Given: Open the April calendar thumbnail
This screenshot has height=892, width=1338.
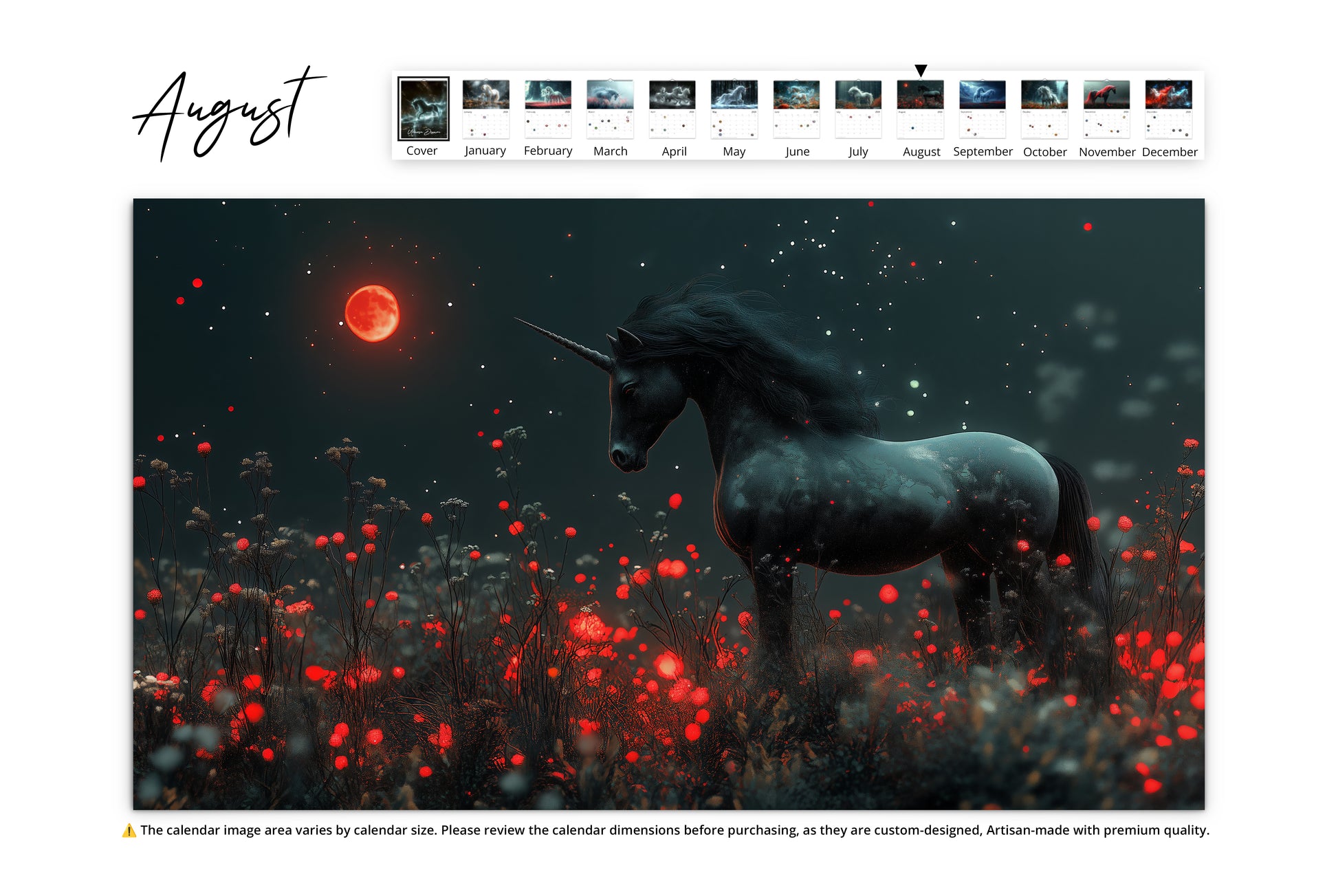Looking at the screenshot, I should coord(672,109).
